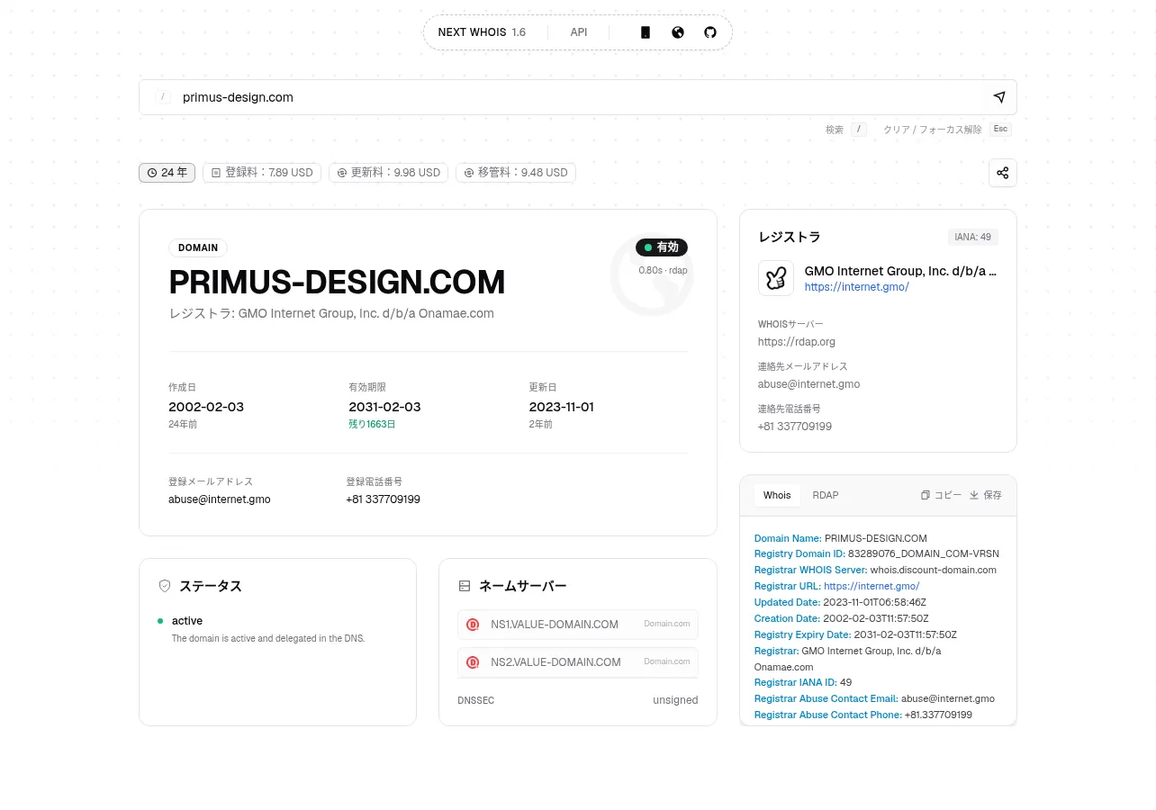This screenshot has width=1156, height=810.
Task: Click the Registrar WHOIS Server line
Action: pyautogui.click(x=875, y=570)
